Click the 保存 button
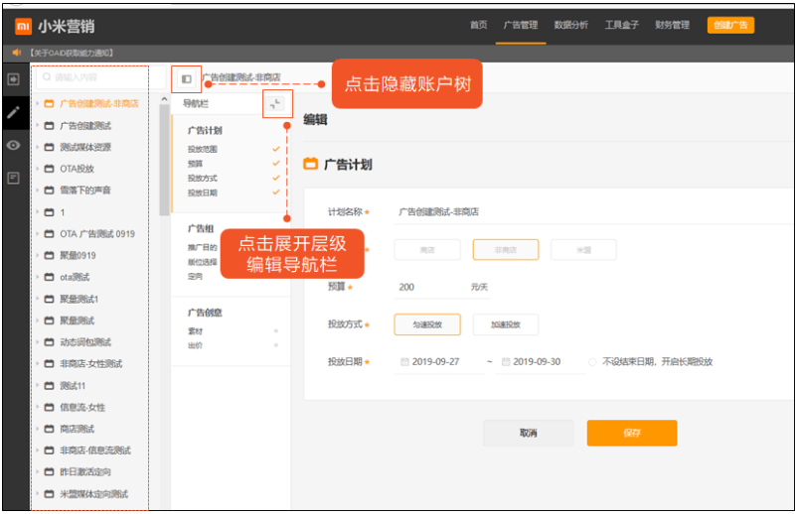The height and width of the screenshot is (514, 795). (x=632, y=433)
